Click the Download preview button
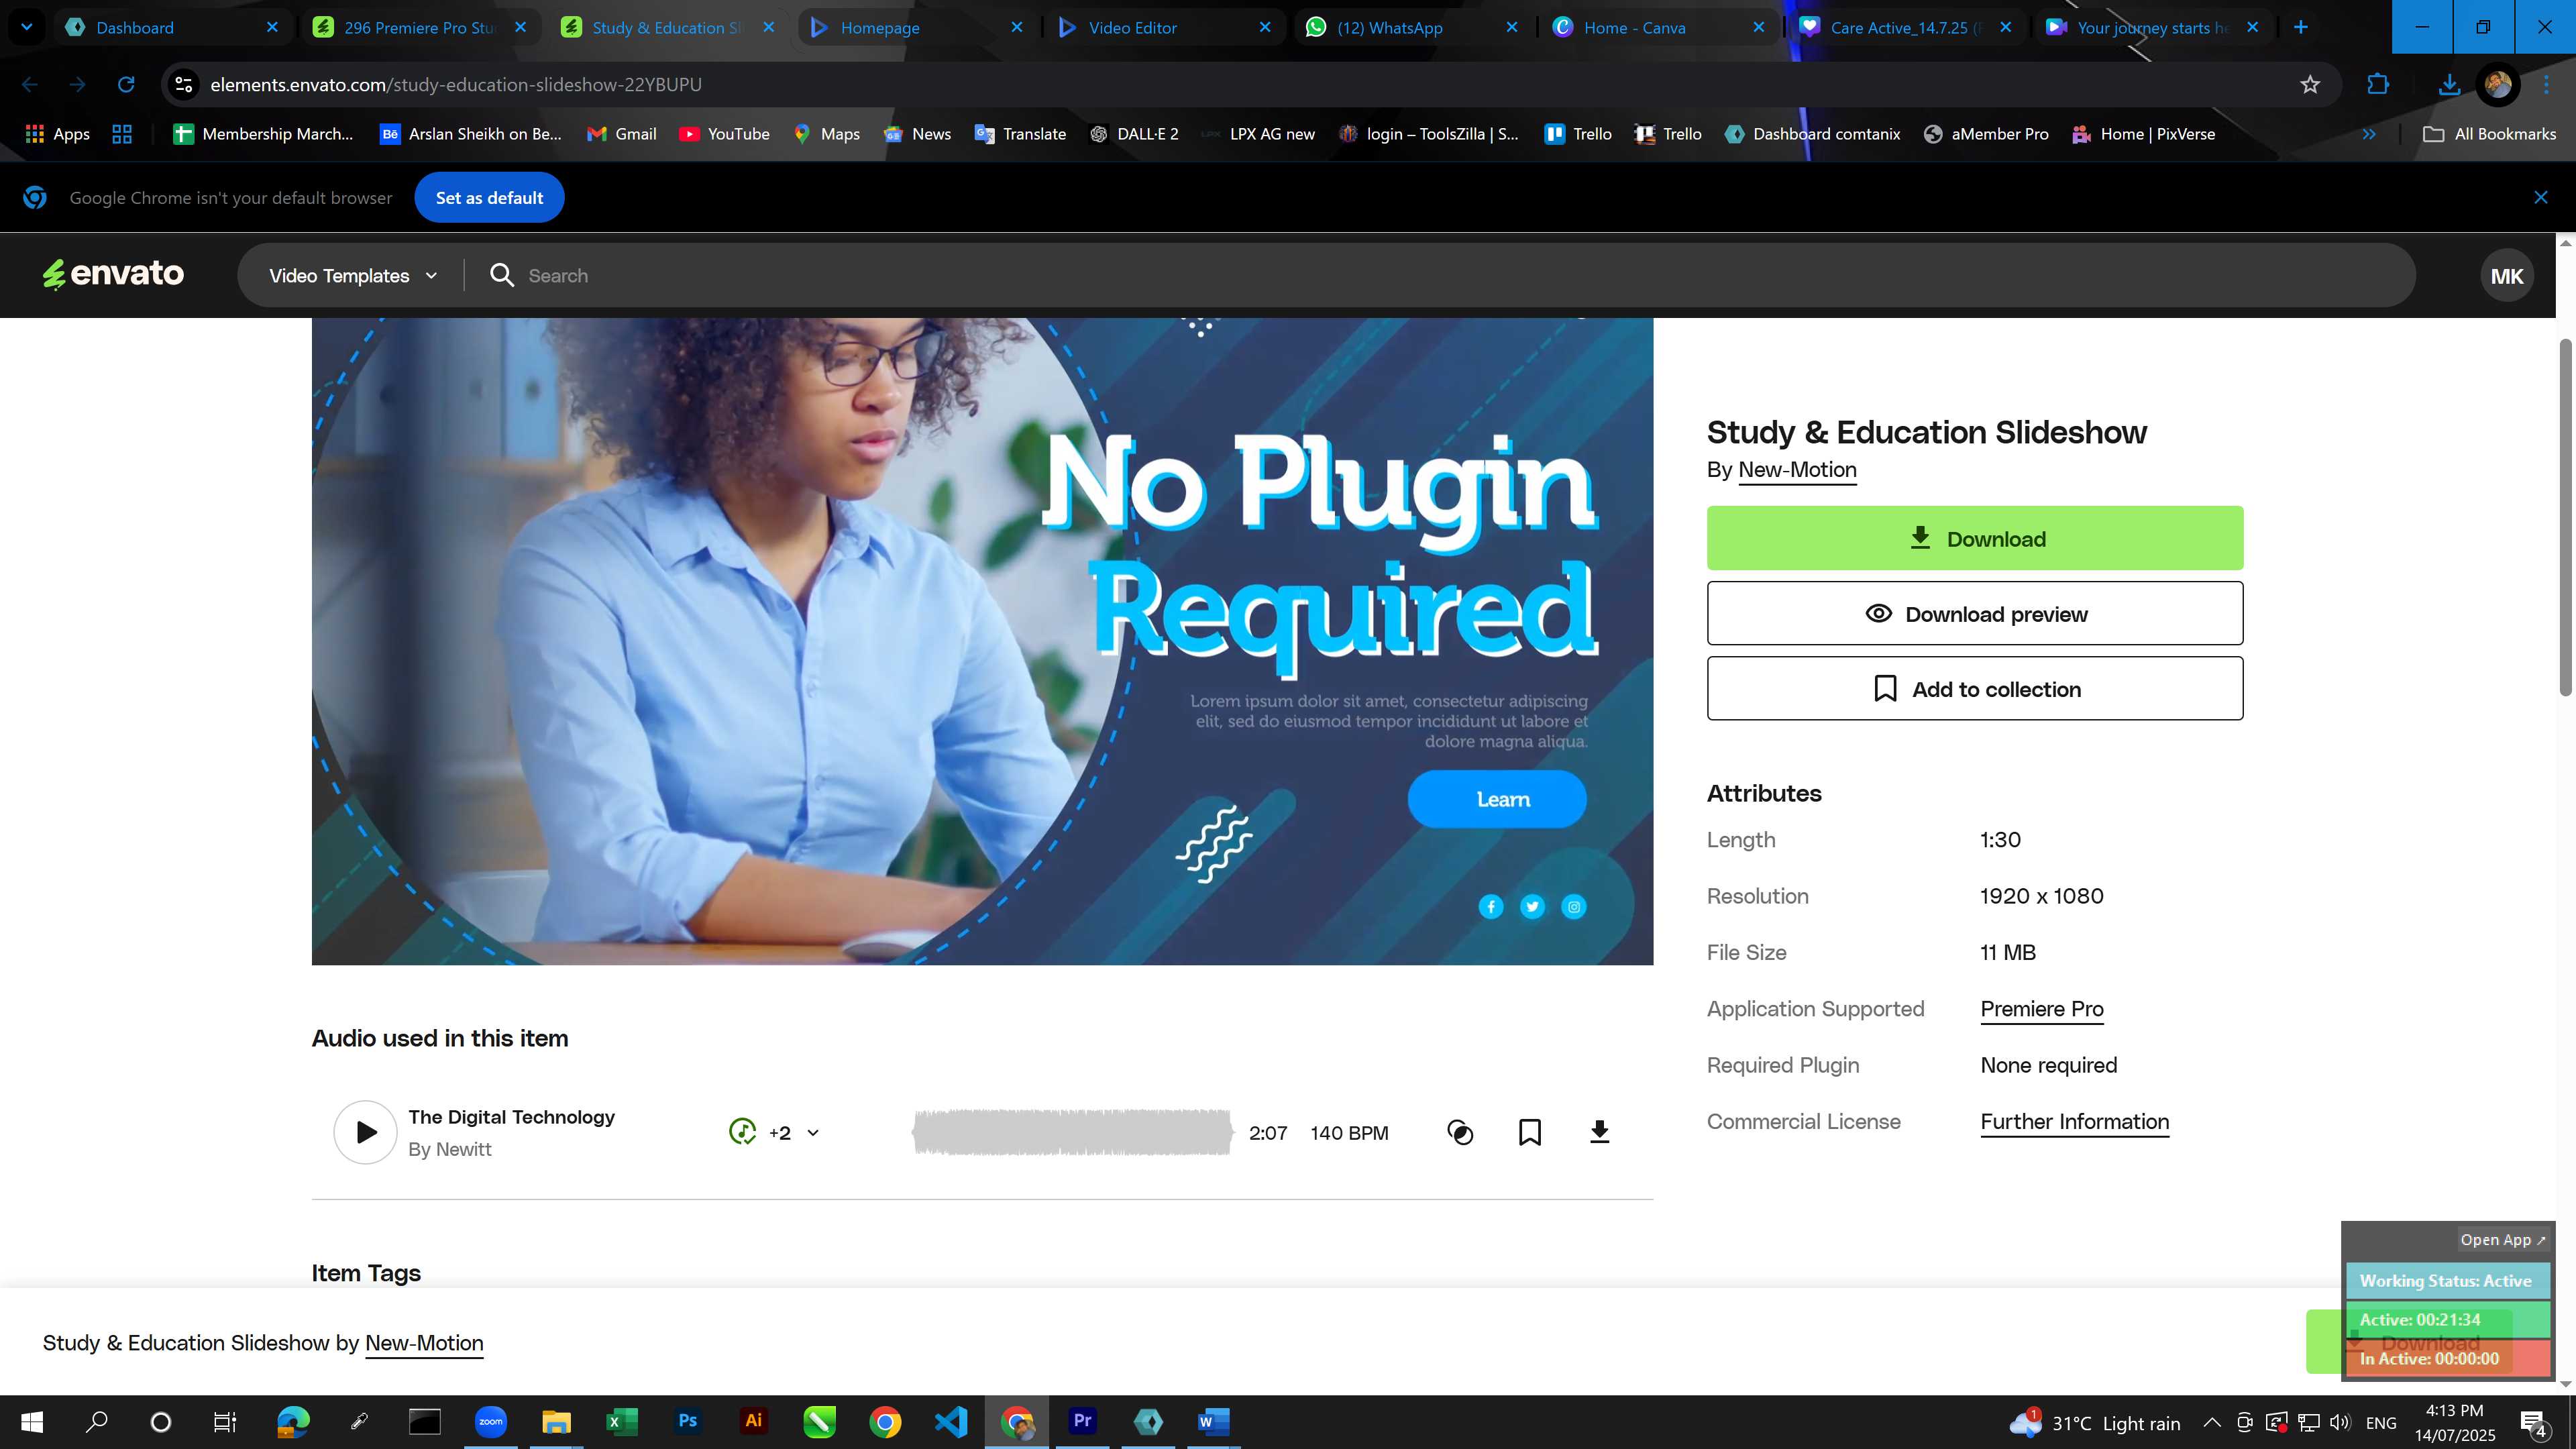This screenshot has height=1449, width=2576. 1974,613
